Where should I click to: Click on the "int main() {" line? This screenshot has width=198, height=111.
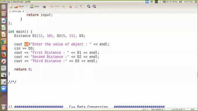[20, 31]
